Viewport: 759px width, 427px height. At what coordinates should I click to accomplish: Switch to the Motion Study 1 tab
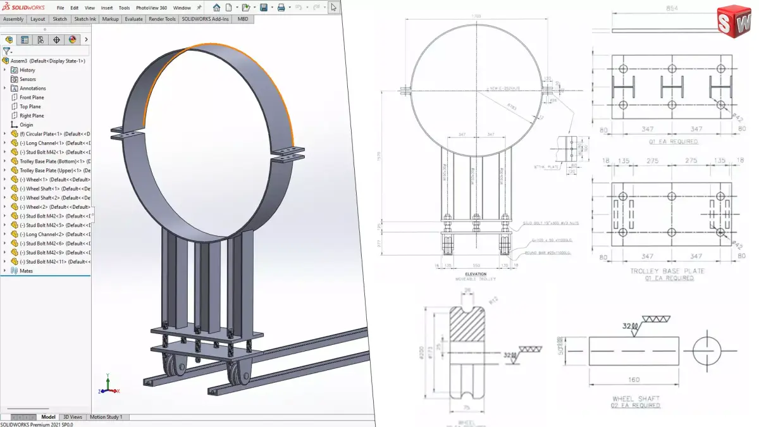point(108,417)
